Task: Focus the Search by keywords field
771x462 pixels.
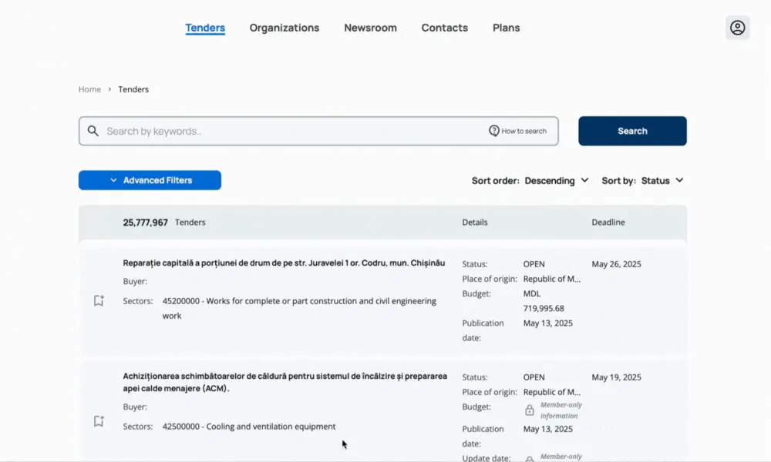Action: click(x=293, y=131)
